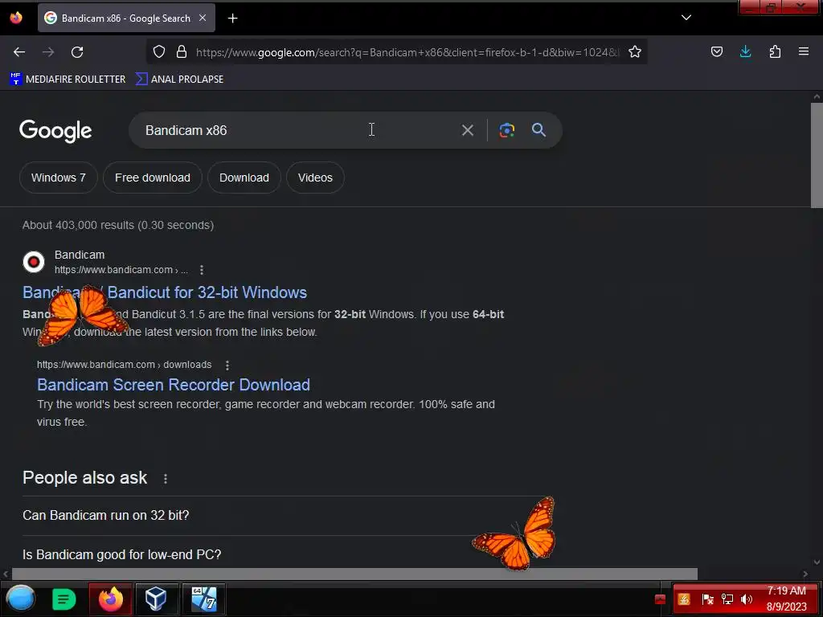Click the forward navigation arrow

(x=48, y=52)
